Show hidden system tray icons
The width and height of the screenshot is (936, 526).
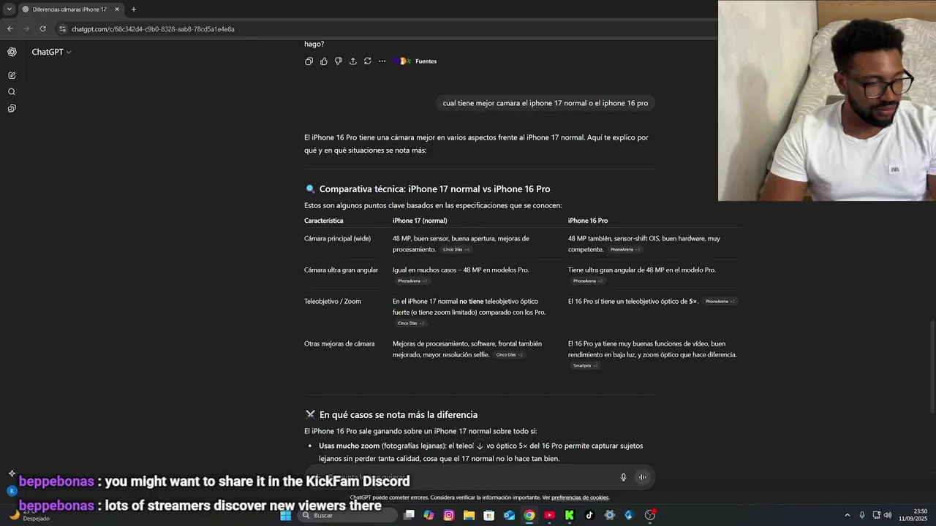pyautogui.click(x=848, y=515)
